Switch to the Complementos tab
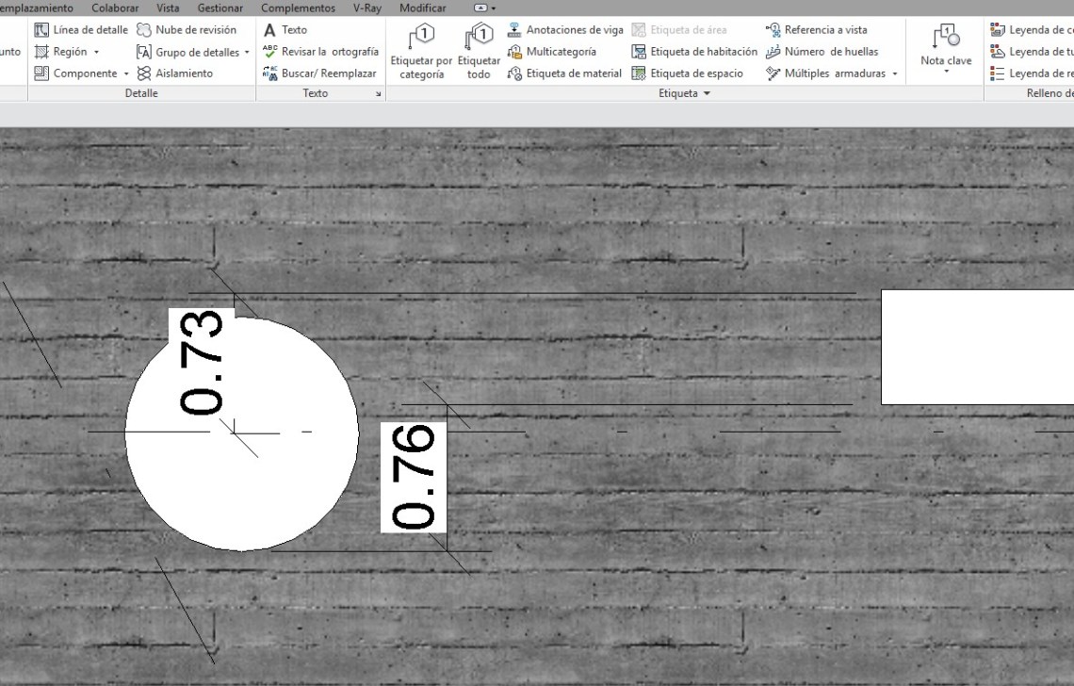The width and height of the screenshot is (1074, 686). tap(298, 8)
